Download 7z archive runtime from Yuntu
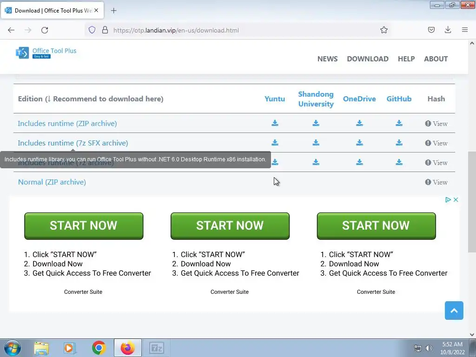This screenshot has width=476, height=357. click(275, 162)
